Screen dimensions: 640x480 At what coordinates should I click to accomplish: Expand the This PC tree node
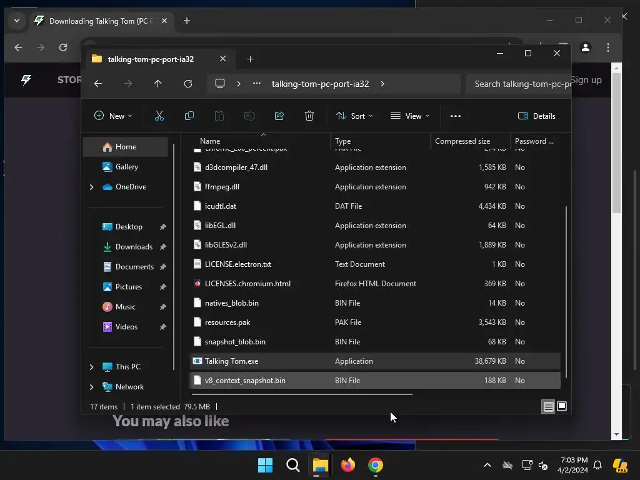tap(91, 367)
